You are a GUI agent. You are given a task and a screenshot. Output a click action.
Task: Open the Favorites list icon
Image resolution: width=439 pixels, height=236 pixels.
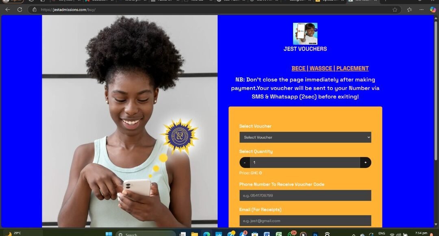409,9
